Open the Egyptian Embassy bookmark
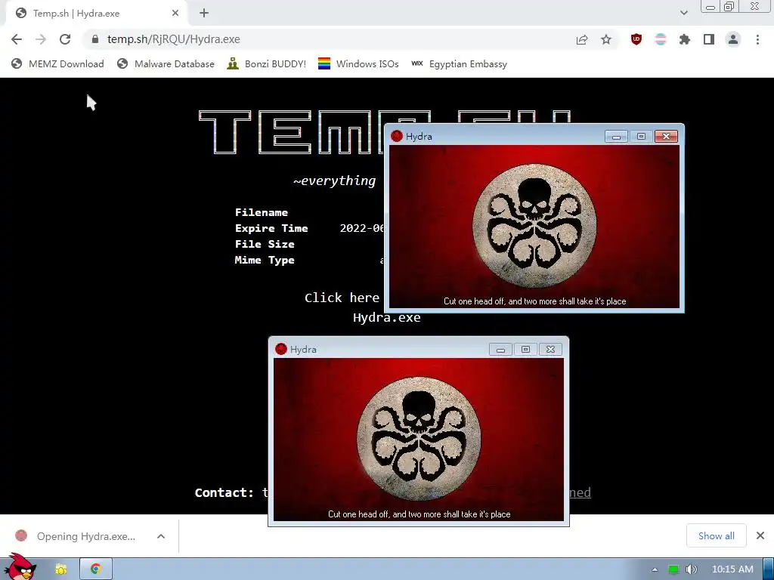 (x=459, y=64)
